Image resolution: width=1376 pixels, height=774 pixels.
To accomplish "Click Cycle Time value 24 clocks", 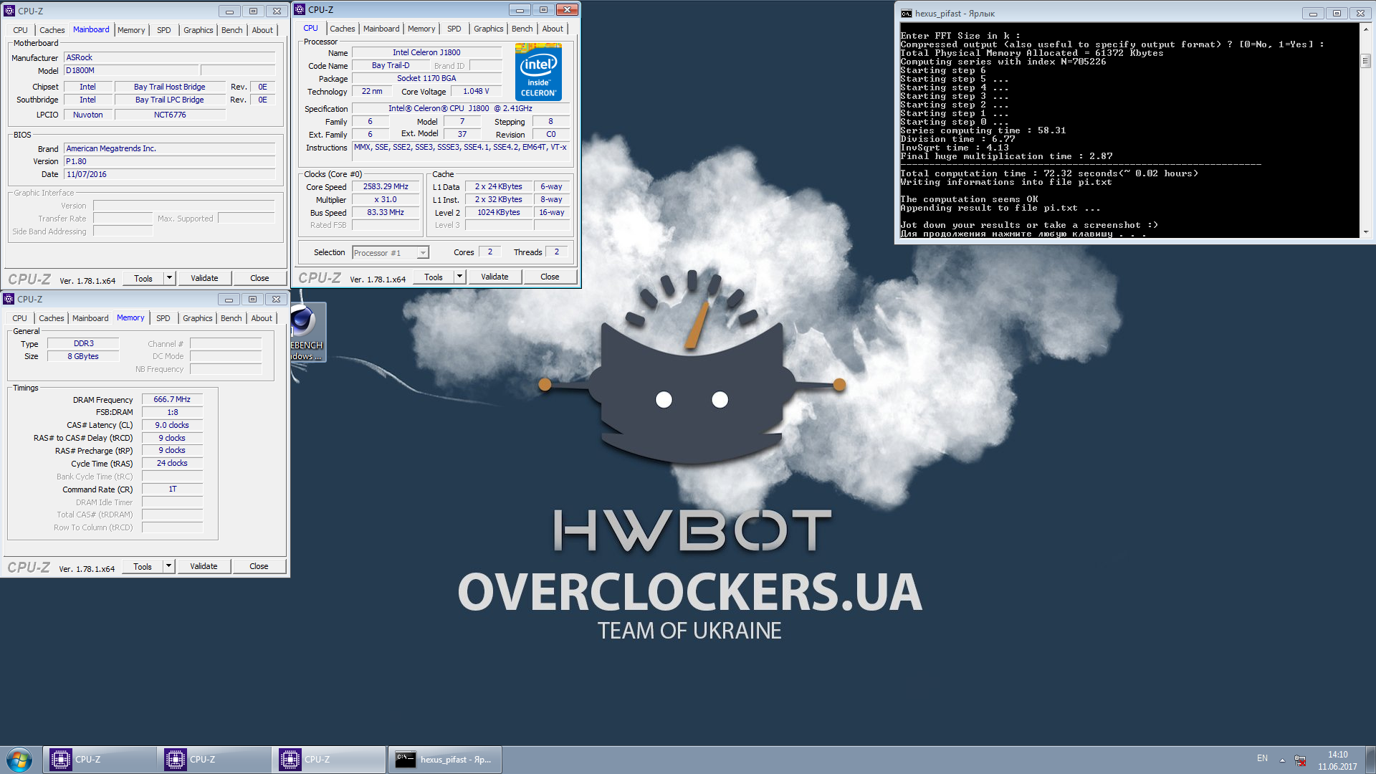I will point(172,463).
